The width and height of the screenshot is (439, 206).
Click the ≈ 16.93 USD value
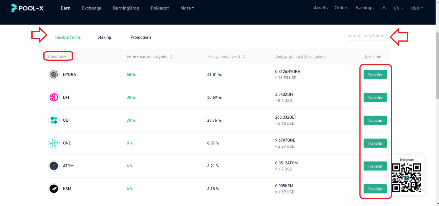coord(286,78)
